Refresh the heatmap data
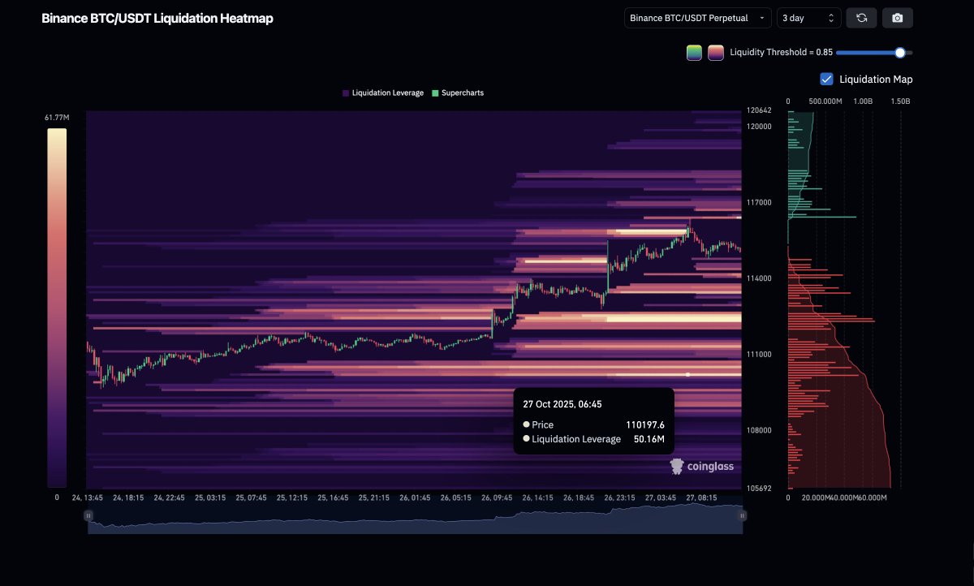Image resolution: width=974 pixels, height=586 pixels. click(x=861, y=17)
